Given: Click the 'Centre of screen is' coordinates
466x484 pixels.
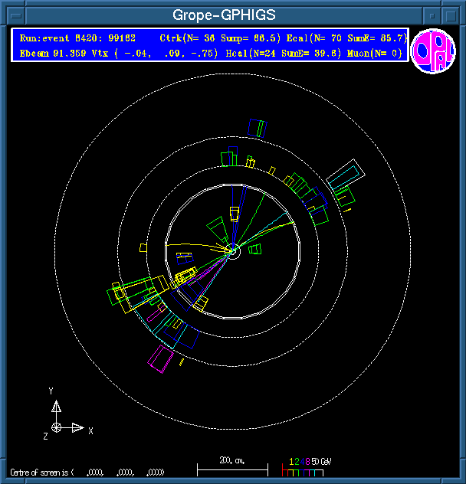Looking at the screenshot, I should pyautogui.click(x=86, y=473).
